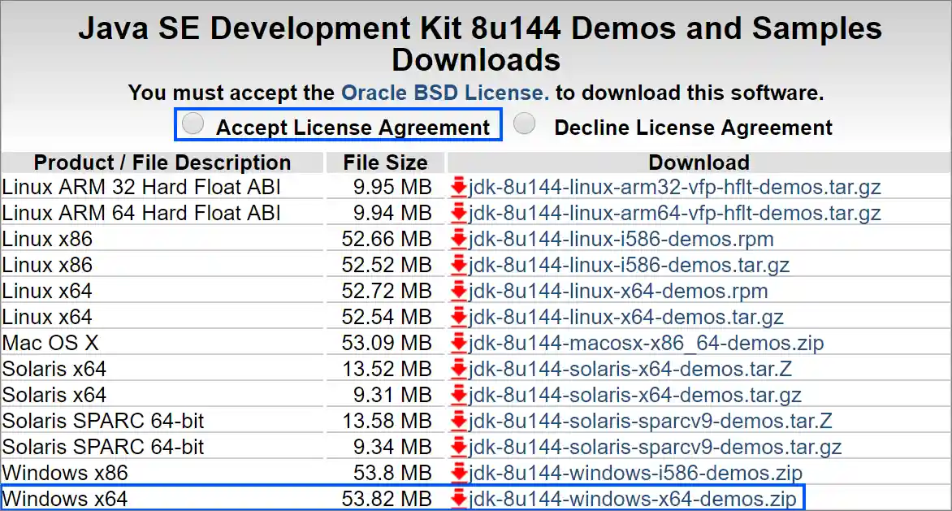Viewport: 952px width, 511px height.
Task: Click download icon beside macosx-x86_64-demos.zip
Action: (459, 344)
